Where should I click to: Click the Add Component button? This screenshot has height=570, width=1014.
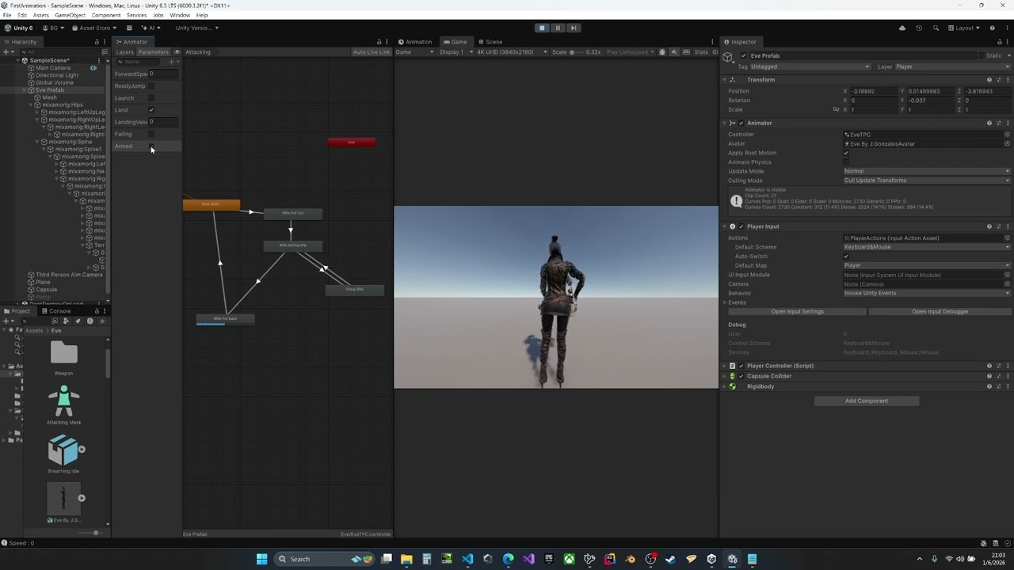pos(867,401)
